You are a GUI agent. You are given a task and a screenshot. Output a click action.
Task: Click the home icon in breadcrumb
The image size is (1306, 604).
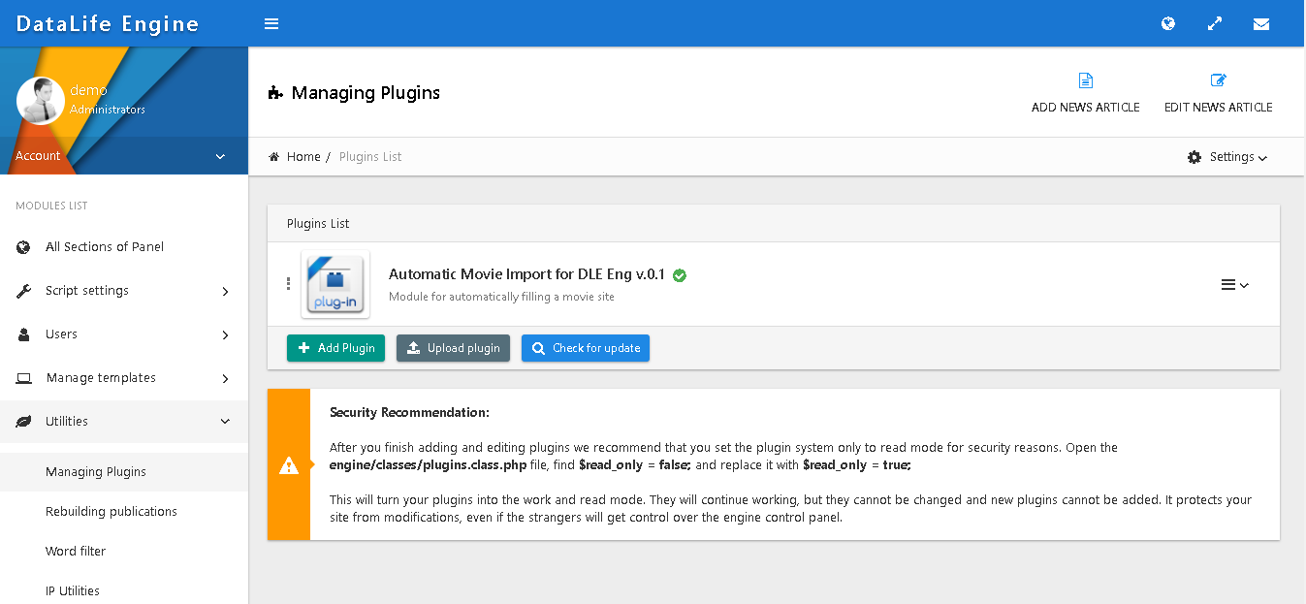click(x=274, y=157)
